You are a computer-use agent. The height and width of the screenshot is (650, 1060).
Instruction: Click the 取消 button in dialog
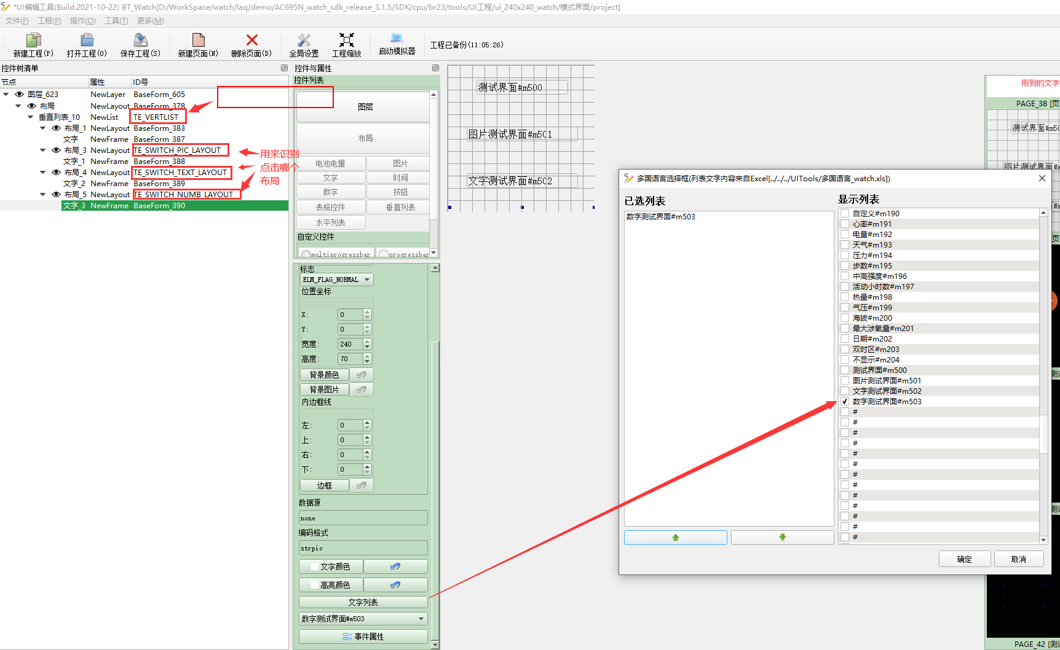pos(1018,559)
